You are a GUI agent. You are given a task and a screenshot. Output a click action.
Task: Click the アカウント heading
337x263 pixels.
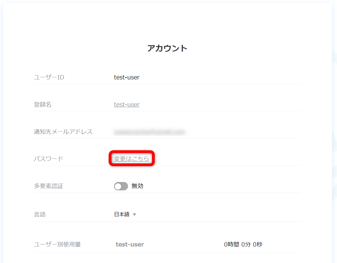point(167,48)
